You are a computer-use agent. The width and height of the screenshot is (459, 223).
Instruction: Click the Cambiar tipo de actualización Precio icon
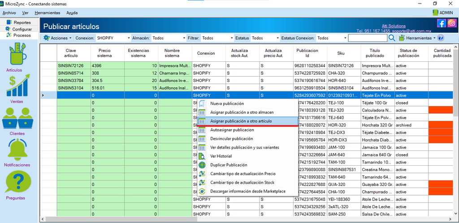202,174
